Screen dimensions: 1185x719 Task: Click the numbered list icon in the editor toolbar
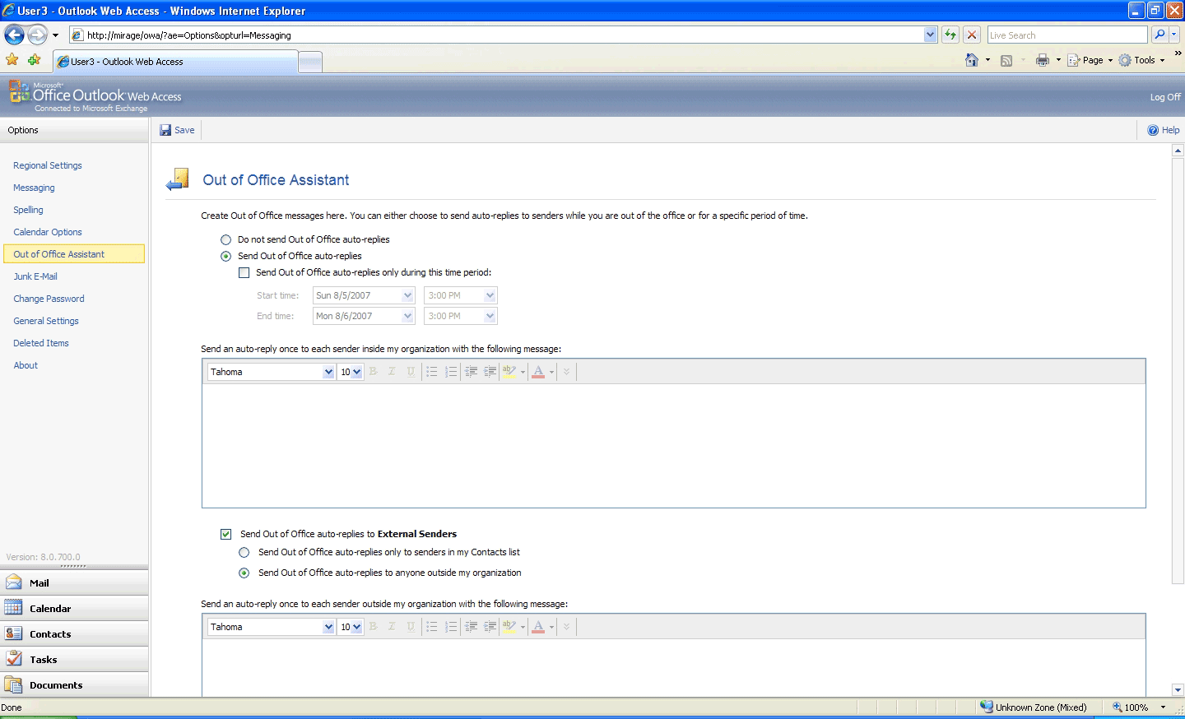pyautogui.click(x=451, y=371)
